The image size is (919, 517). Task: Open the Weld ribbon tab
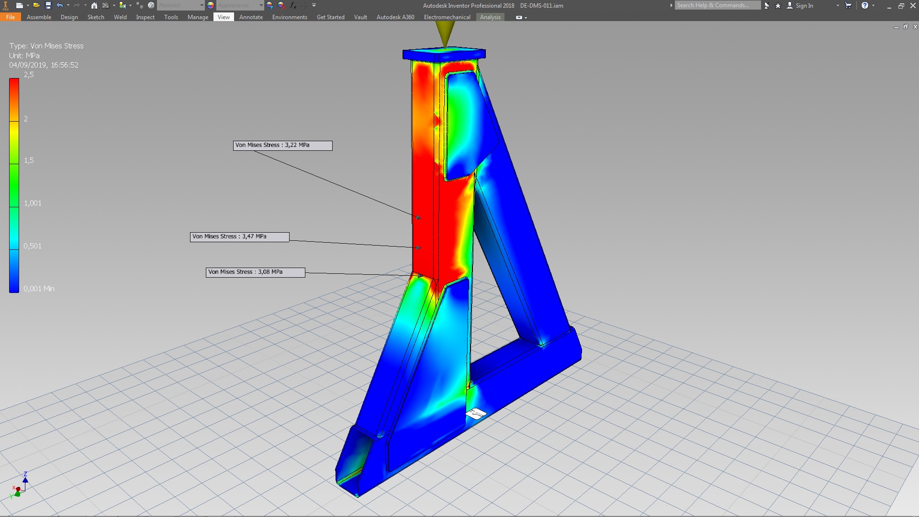[120, 17]
